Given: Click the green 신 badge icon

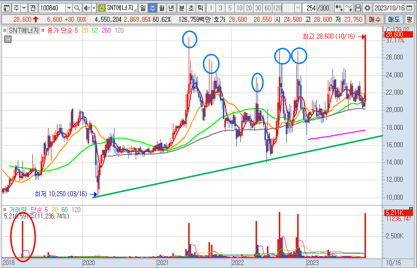Looking at the screenshot, I should click(102, 8).
